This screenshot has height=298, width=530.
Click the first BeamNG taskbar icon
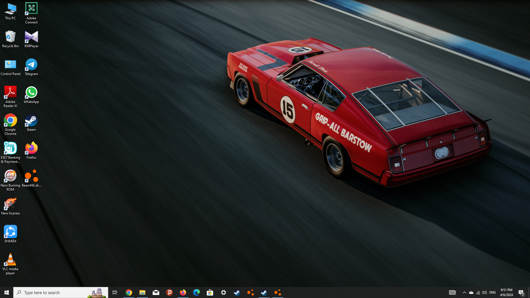(x=250, y=292)
